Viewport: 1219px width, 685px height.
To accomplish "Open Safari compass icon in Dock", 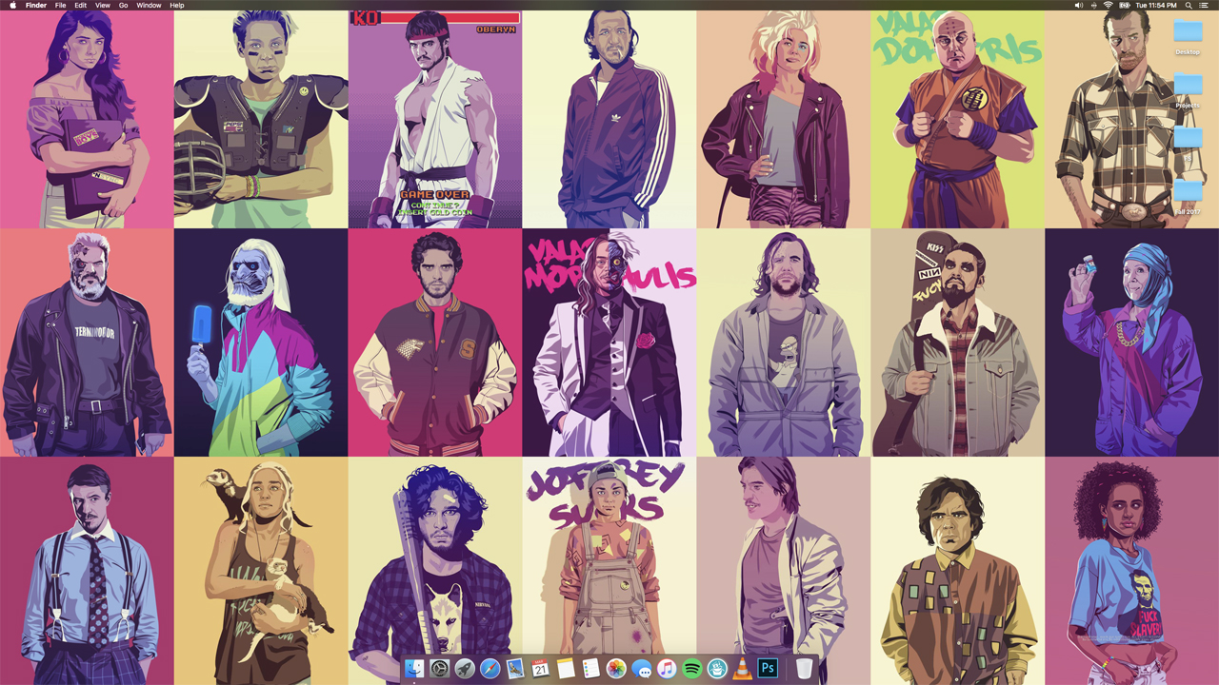I will point(490,669).
